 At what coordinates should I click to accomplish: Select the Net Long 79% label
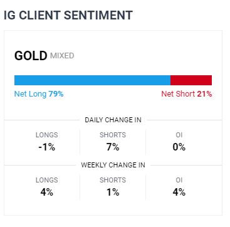[x=39, y=94]
